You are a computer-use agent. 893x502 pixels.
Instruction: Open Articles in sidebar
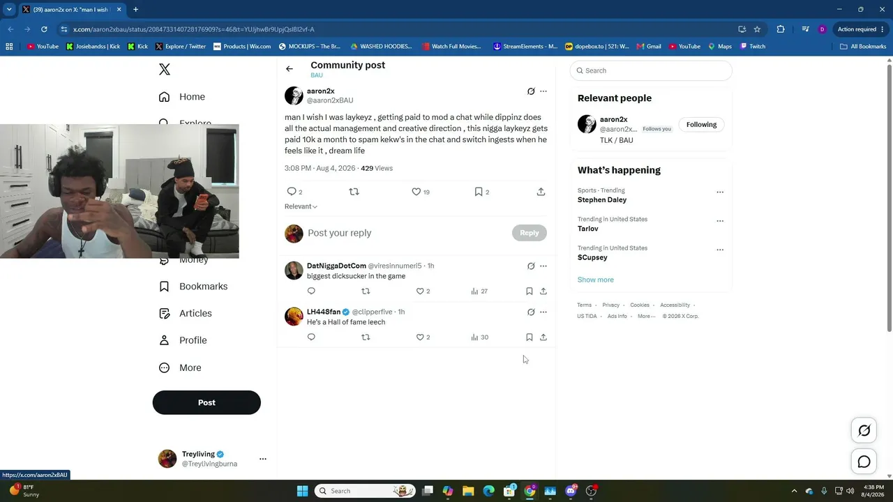coord(186,314)
